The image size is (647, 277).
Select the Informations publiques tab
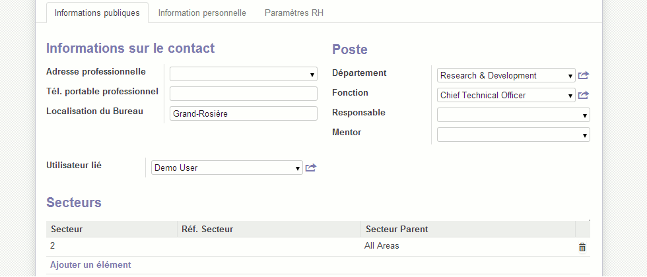[x=98, y=13]
